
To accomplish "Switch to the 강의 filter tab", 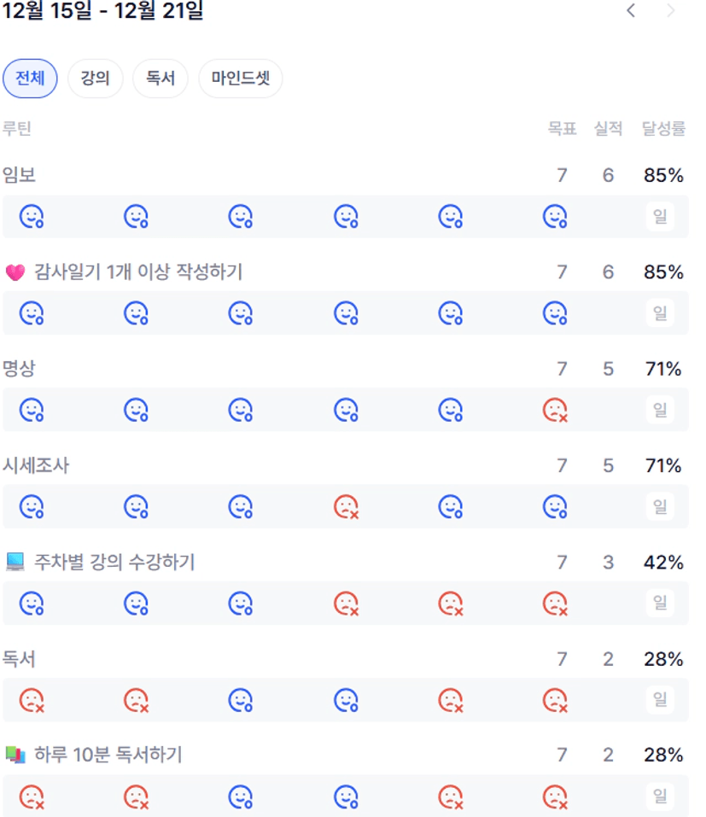I will (96, 79).
